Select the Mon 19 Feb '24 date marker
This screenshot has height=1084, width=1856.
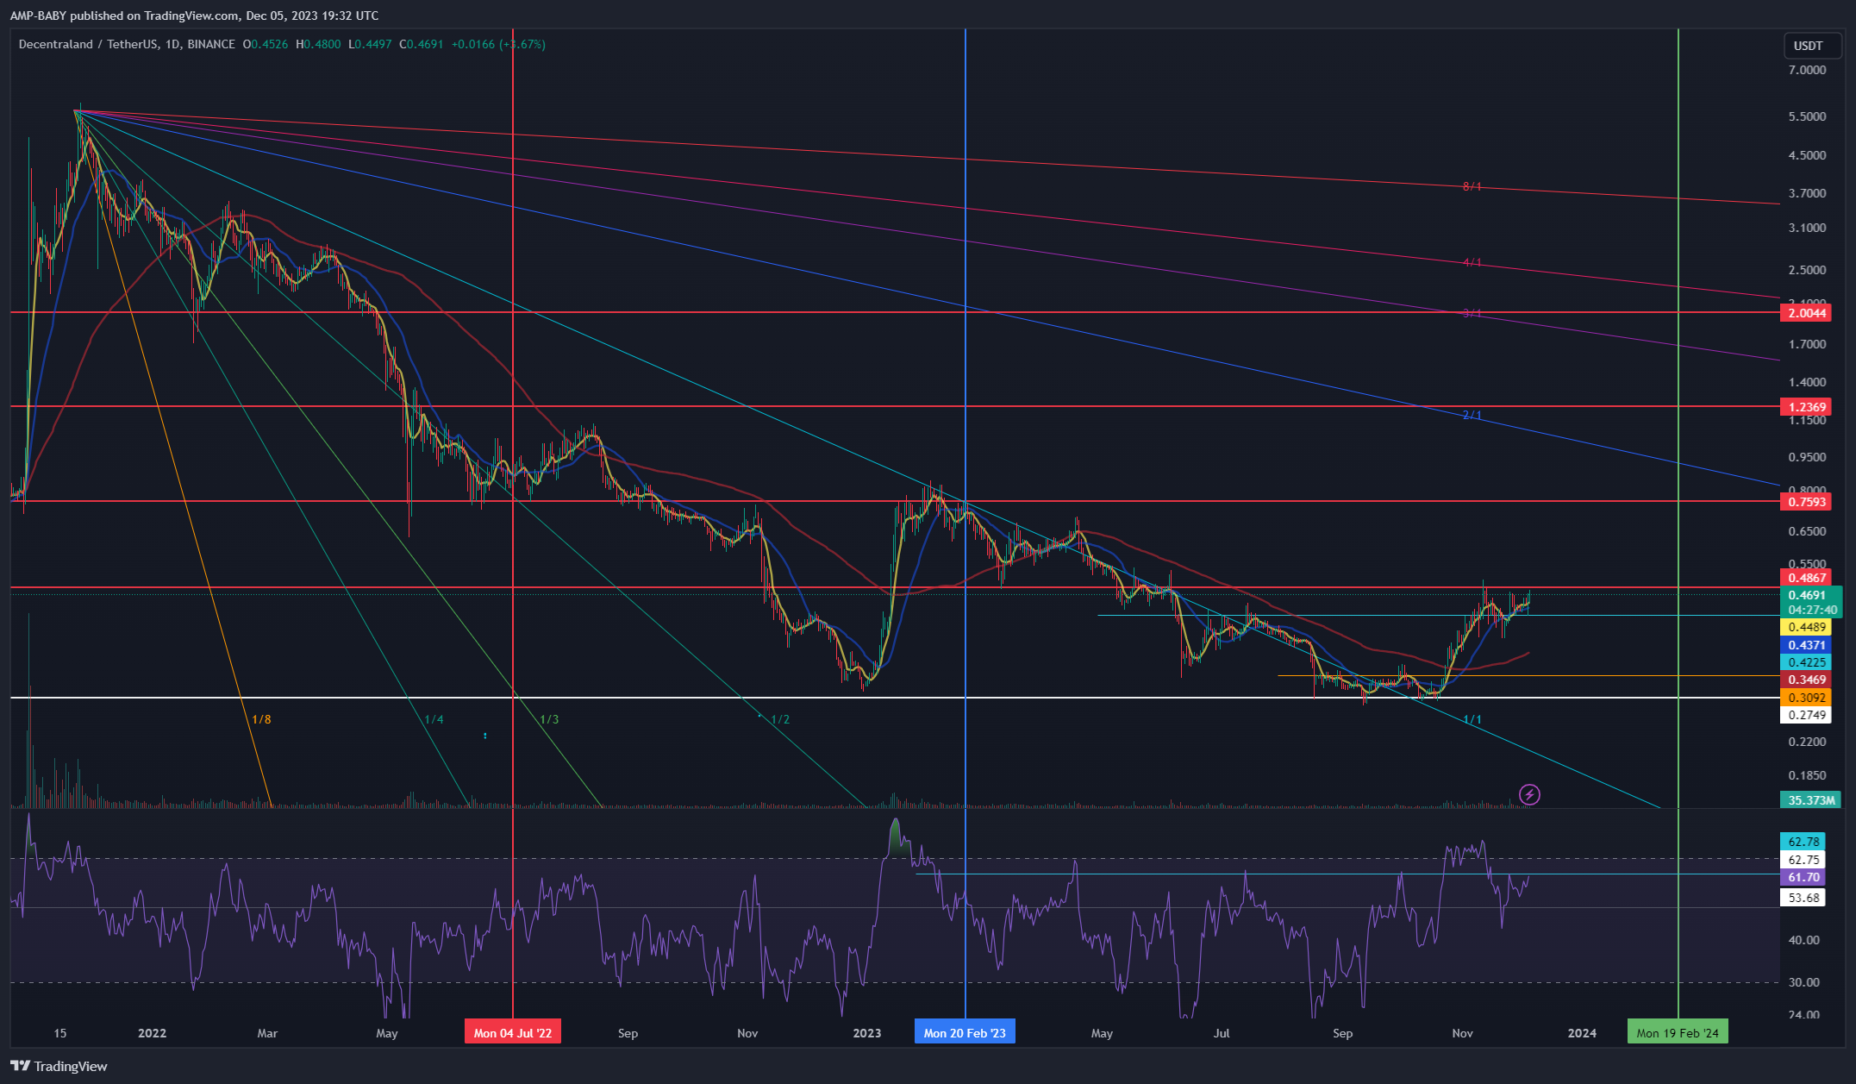[x=1678, y=1032]
